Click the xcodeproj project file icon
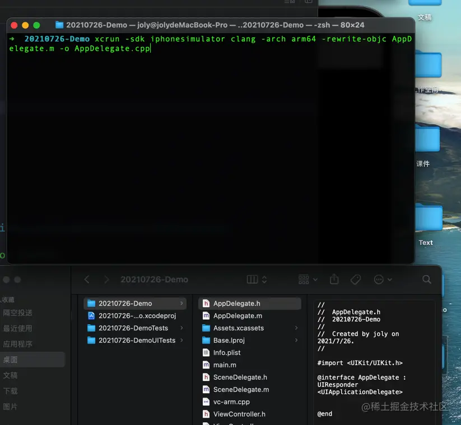This screenshot has height=425, width=461. click(91, 316)
